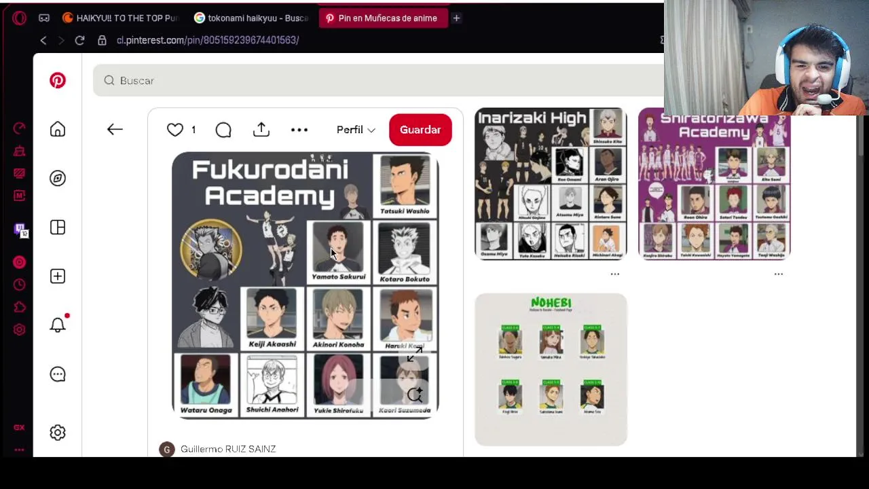The width and height of the screenshot is (869, 489).
Task: Click the gamepad icon beside the Opera logo
Action: click(44, 18)
